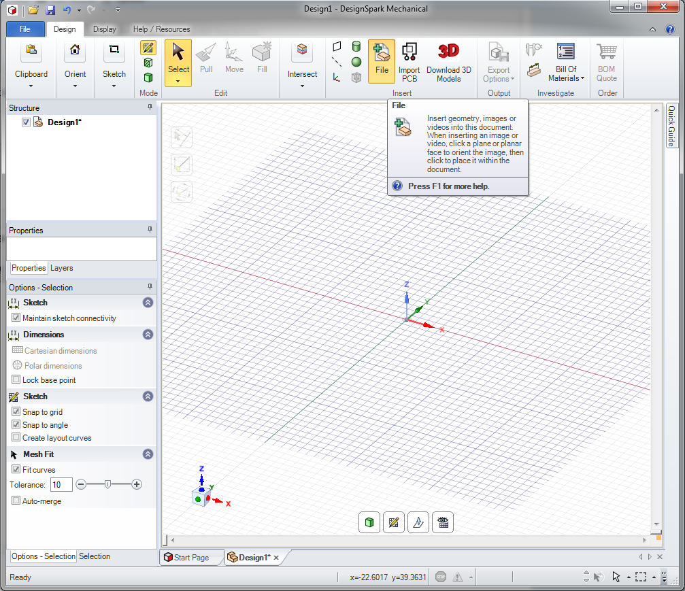Viewport: 685px width, 591px height.
Task: Check the Auto-merge option
Action: pyautogui.click(x=16, y=501)
